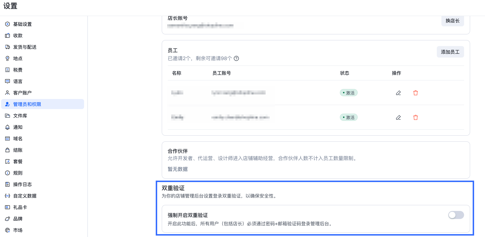This screenshot has width=485, height=237.
Task: Delete the second employee with trash icon
Action: [x=416, y=117]
